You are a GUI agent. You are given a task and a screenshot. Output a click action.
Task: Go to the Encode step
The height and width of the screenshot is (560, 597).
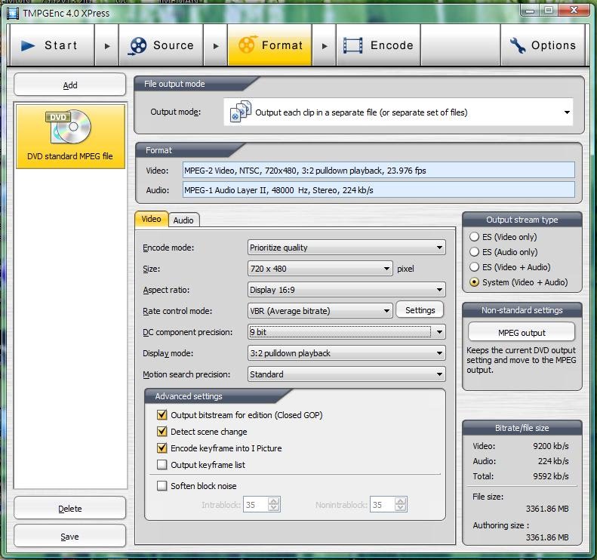point(378,45)
